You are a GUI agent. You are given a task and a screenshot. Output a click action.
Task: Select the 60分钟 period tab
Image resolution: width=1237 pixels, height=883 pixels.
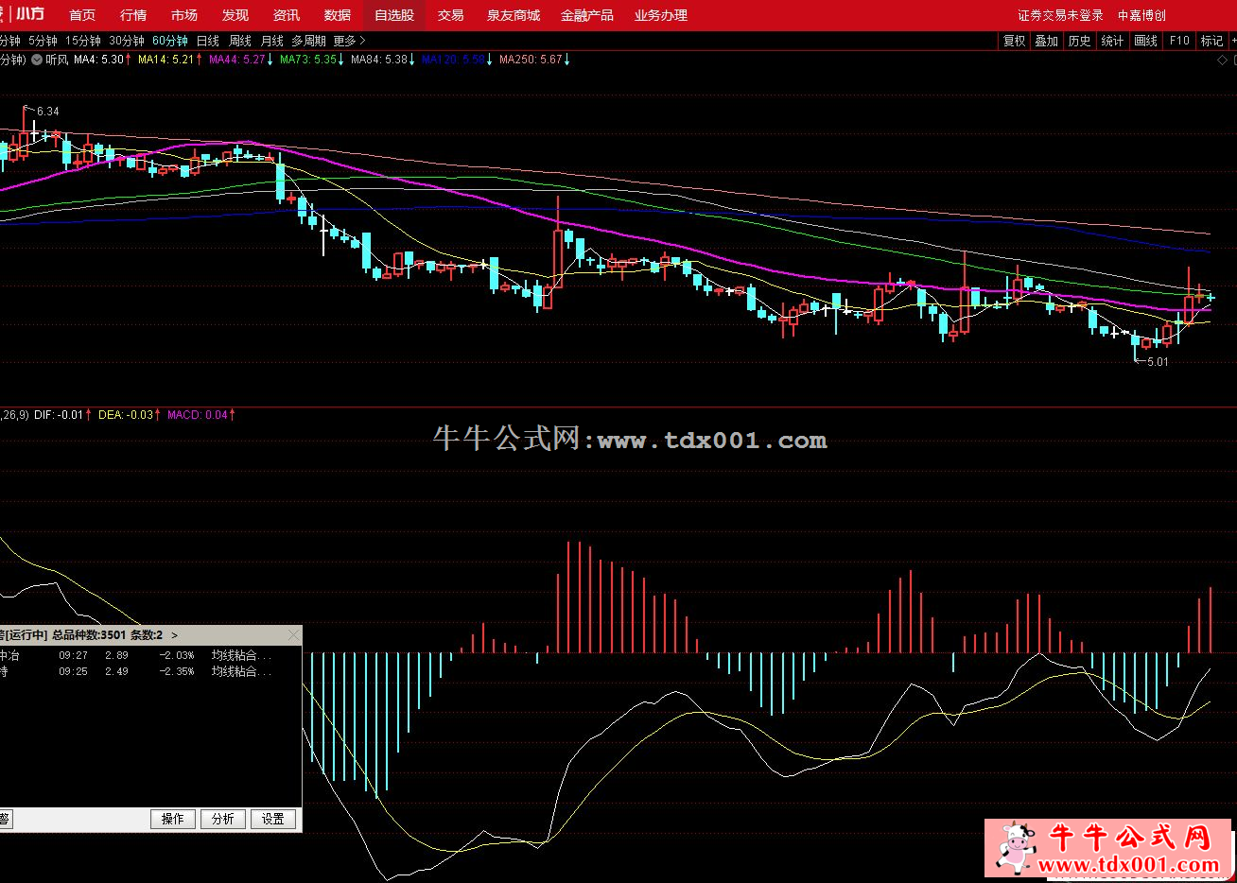pos(170,41)
